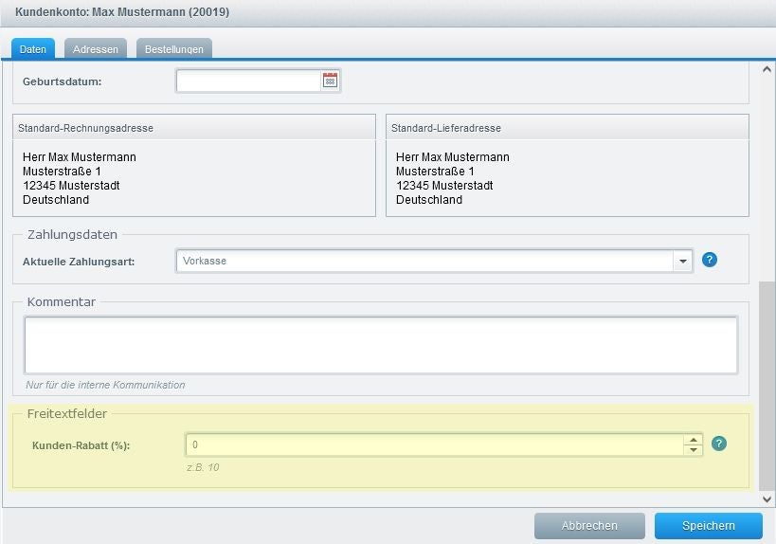Click the scrollbar up arrow
Image resolution: width=776 pixels, height=544 pixels.
(x=767, y=69)
